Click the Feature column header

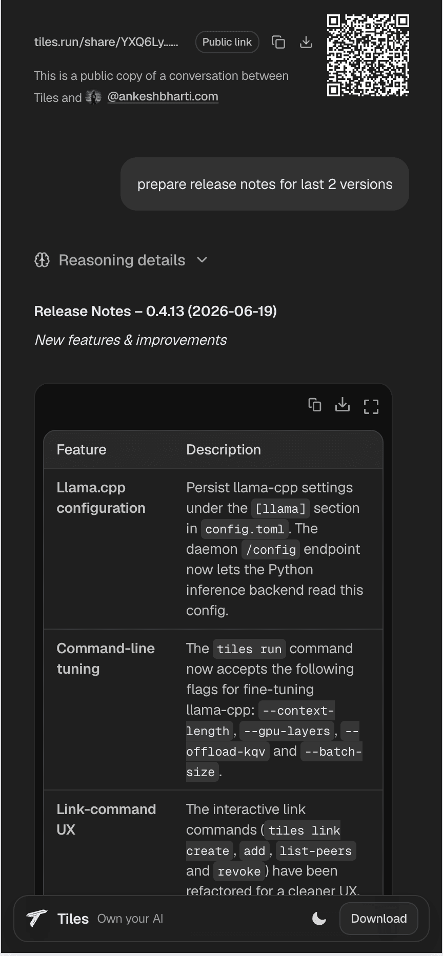click(82, 449)
